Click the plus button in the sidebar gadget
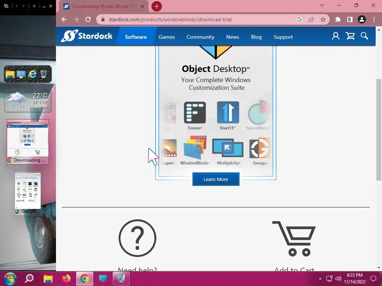Image resolution: width=382 pixels, height=286 pixels. point(34,6)
